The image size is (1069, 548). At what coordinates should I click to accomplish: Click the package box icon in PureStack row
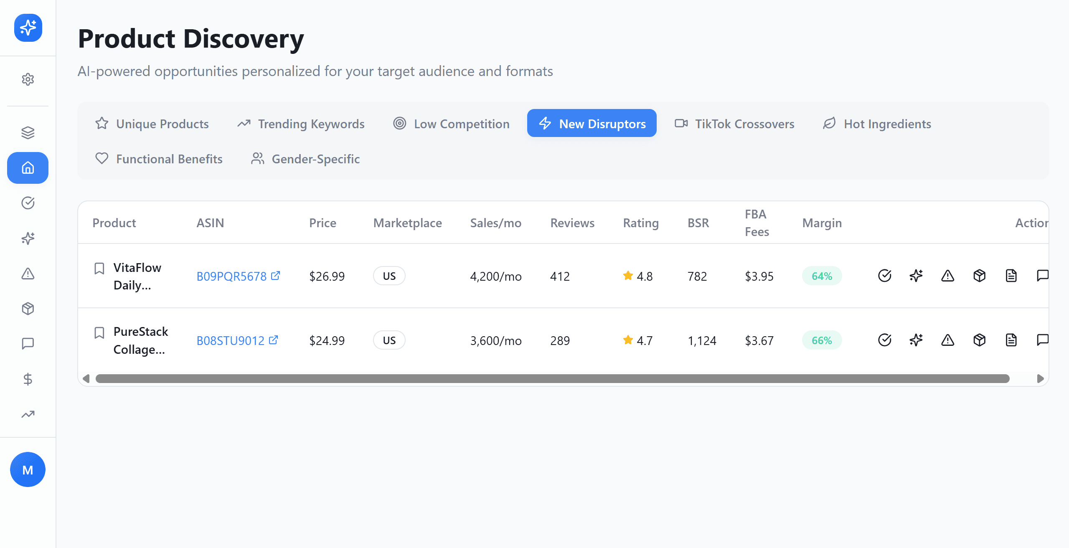click(x=979, y=340)
